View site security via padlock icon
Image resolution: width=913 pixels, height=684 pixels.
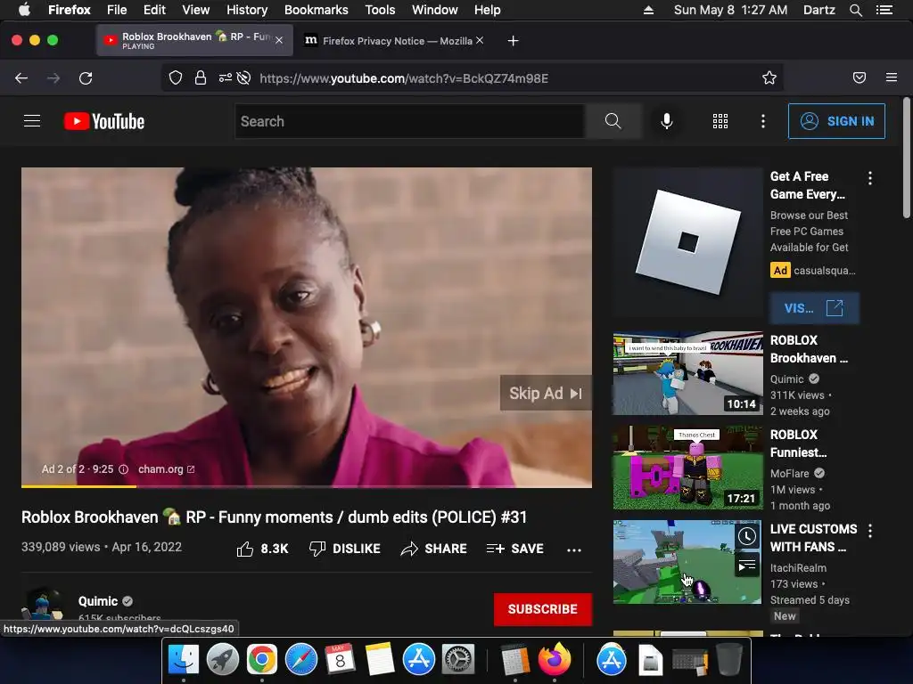(x=201, y=78)
